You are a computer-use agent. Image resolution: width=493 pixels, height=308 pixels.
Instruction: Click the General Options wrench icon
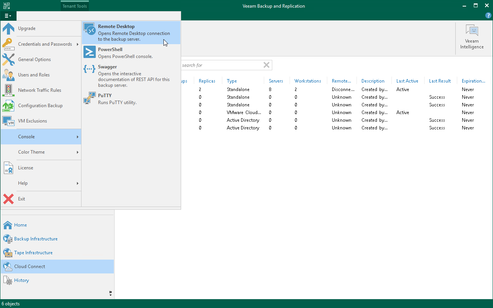click(8, 60)
